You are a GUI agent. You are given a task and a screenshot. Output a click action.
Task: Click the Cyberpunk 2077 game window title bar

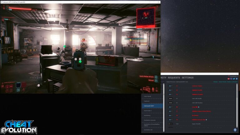coord(80,2)
